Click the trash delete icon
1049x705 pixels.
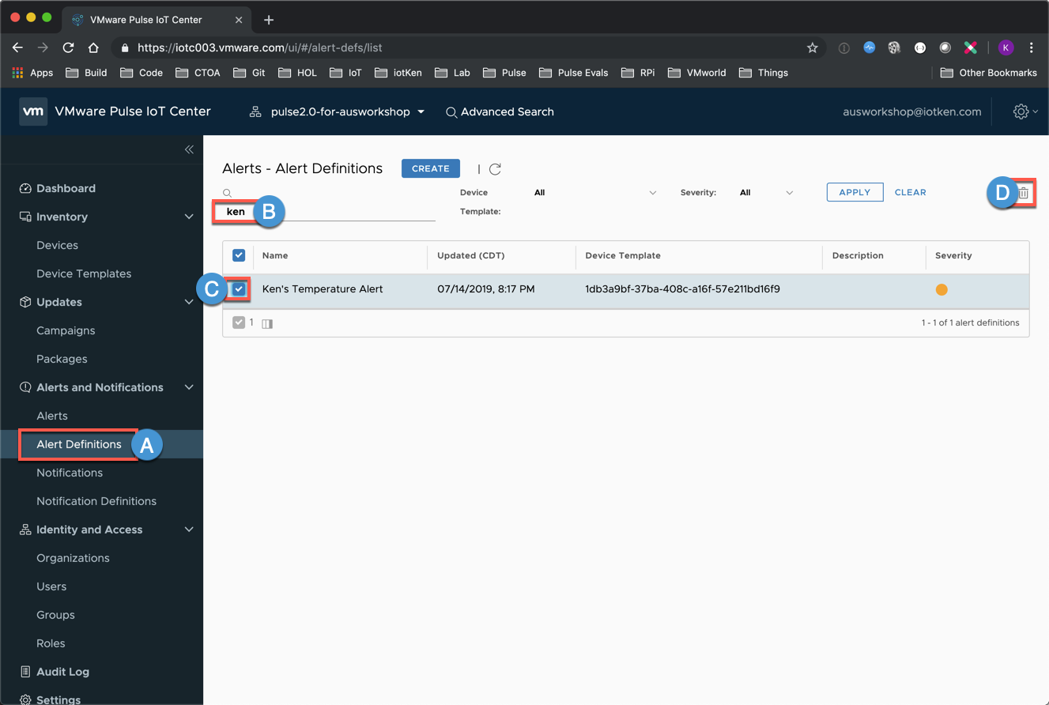coord(1023,193)
